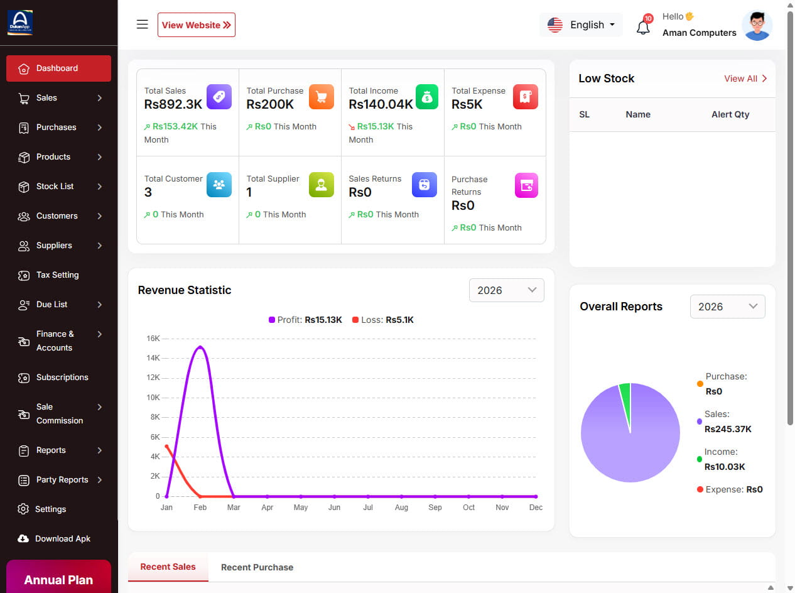Open the English language dropdown
Image resolution: width=795 pixels, height=593 pixels.
point(581,25)
